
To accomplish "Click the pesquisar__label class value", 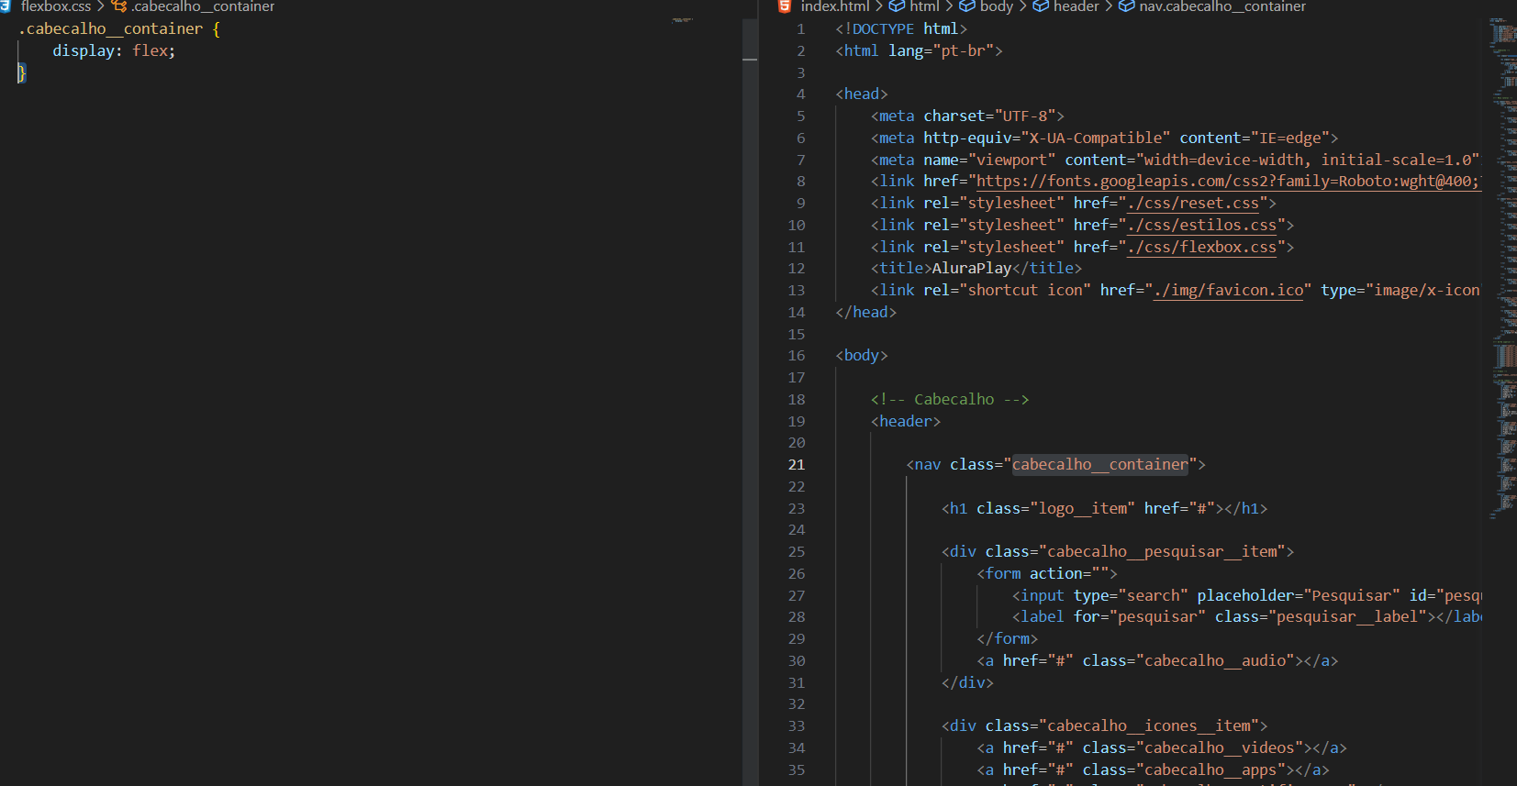I will pos(1347,617).
